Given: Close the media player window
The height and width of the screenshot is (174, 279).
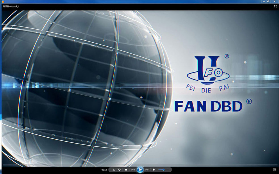Looking at the screenshot, I should coord(274,1).
